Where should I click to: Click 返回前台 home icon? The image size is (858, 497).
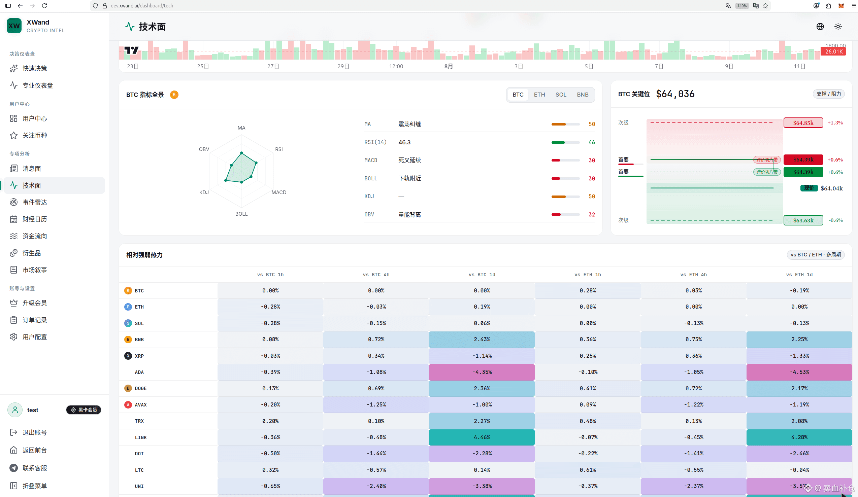pyautogui.click(x=13, y=450)
